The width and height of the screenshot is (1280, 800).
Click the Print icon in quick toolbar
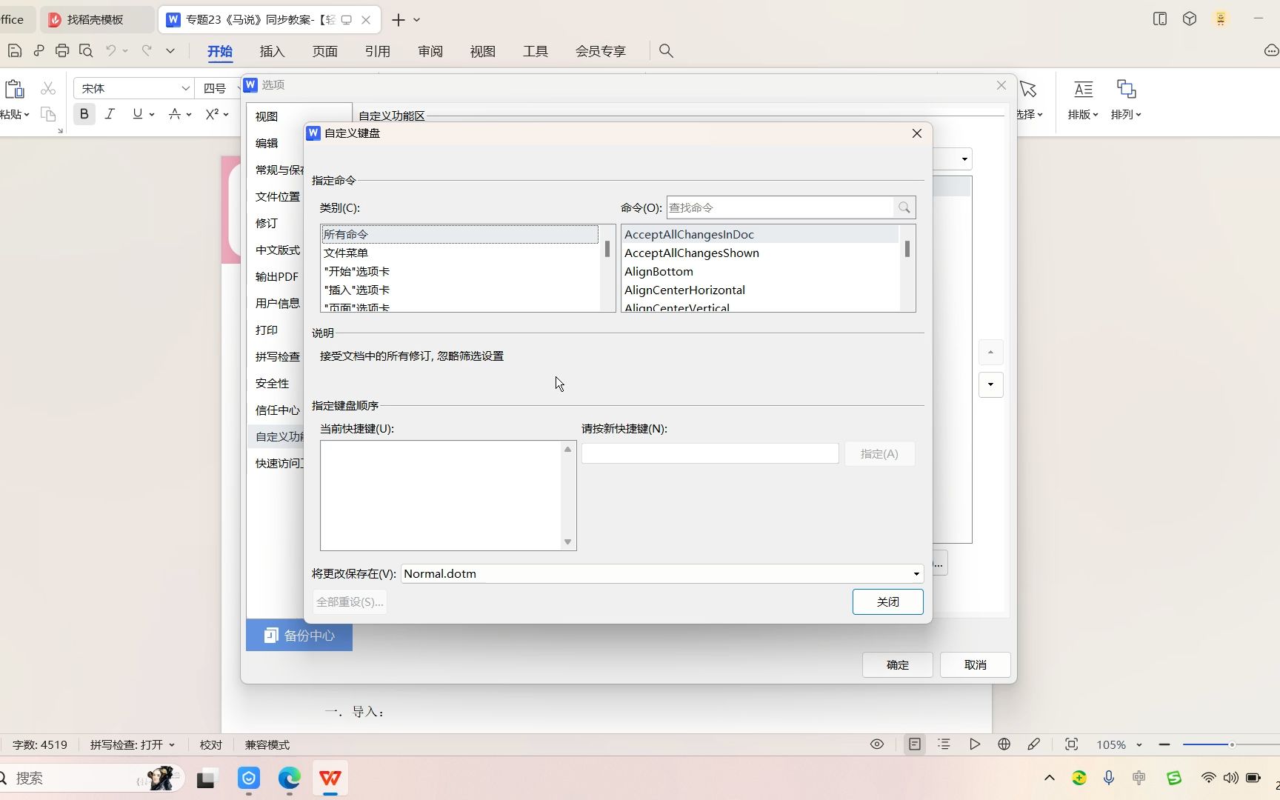coord(62,51)
